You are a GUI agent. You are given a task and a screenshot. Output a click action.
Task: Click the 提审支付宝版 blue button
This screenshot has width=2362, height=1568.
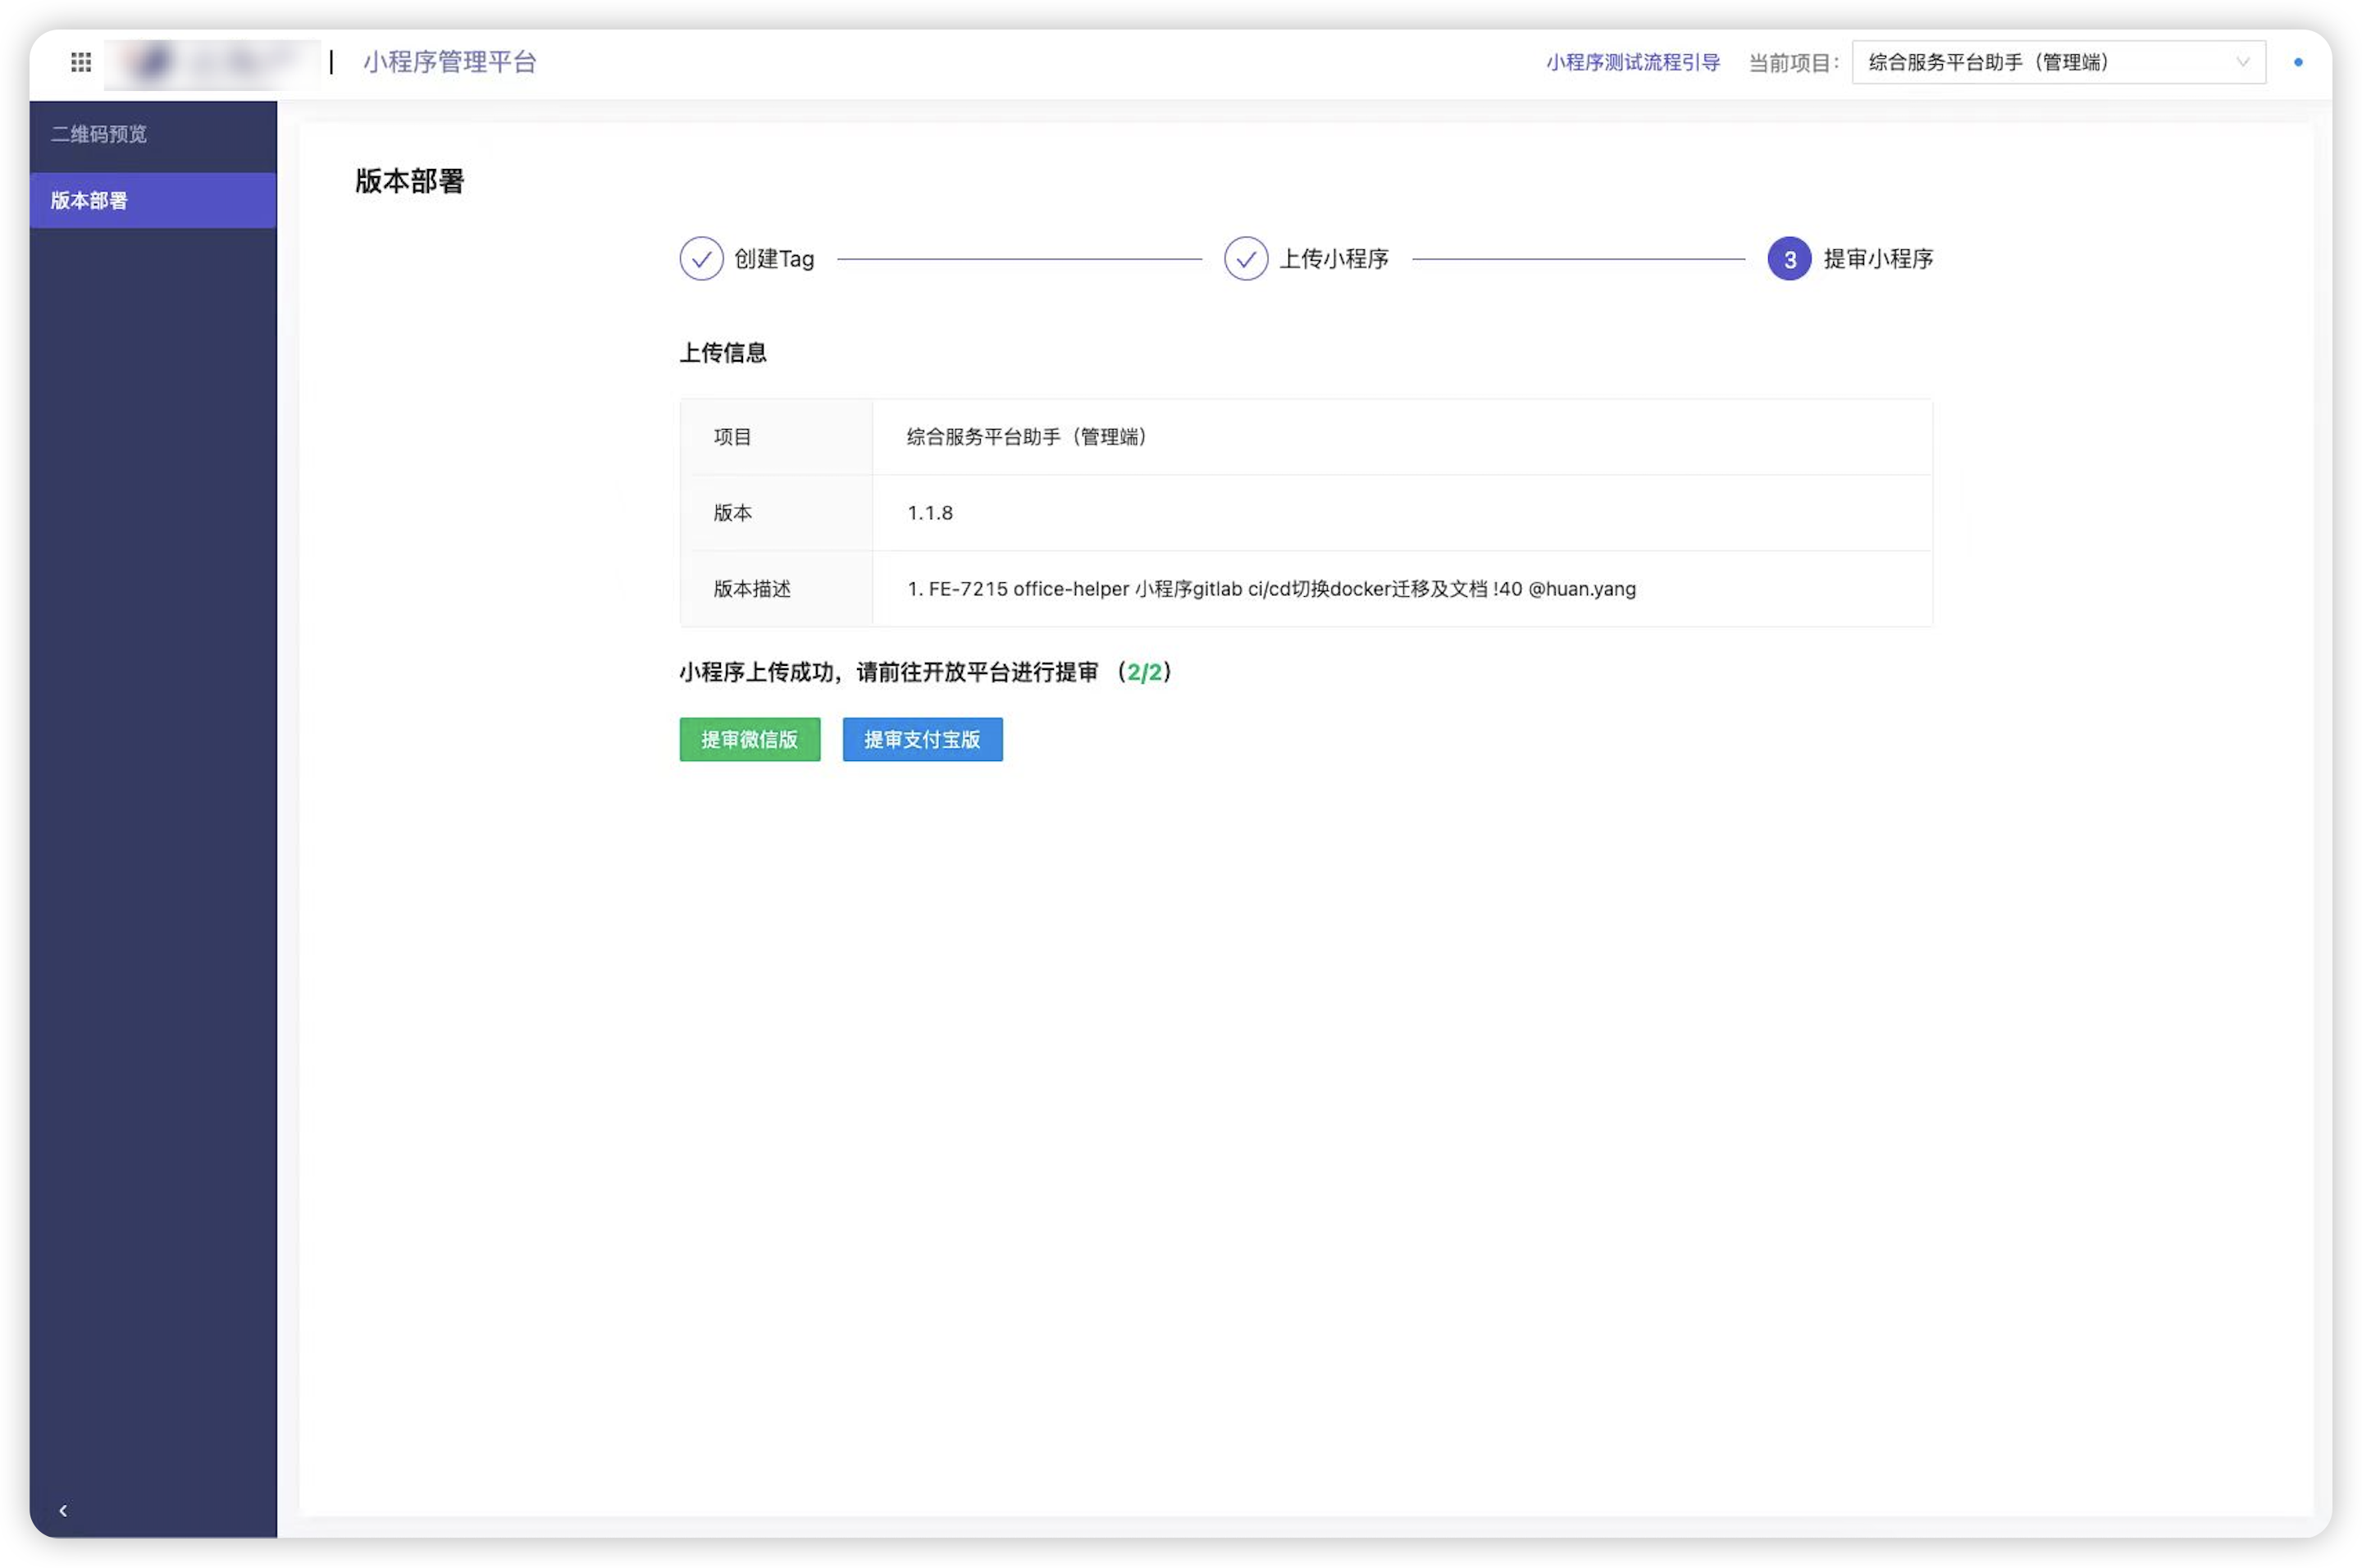click(922, 740)
